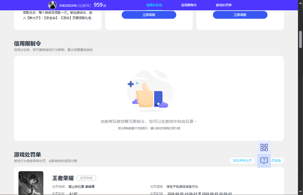The height and width of the screenshot is (195, 303).
Task: Click the 处罚结束 status badge
Action: coord(86,178)
